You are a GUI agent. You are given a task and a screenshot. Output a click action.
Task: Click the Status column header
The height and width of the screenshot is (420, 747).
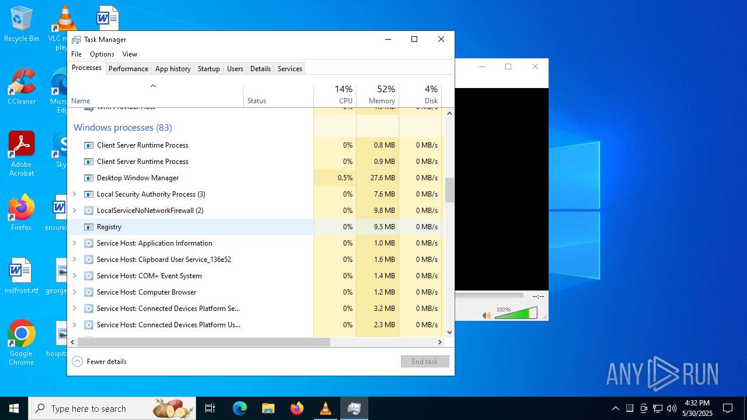[x=278, y=96]
